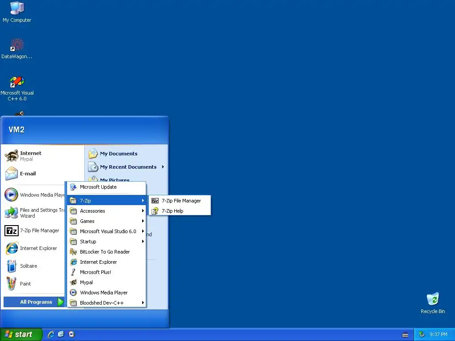
Task: Open 7-Zip File Manager from submenu
Action: (180, 201)
